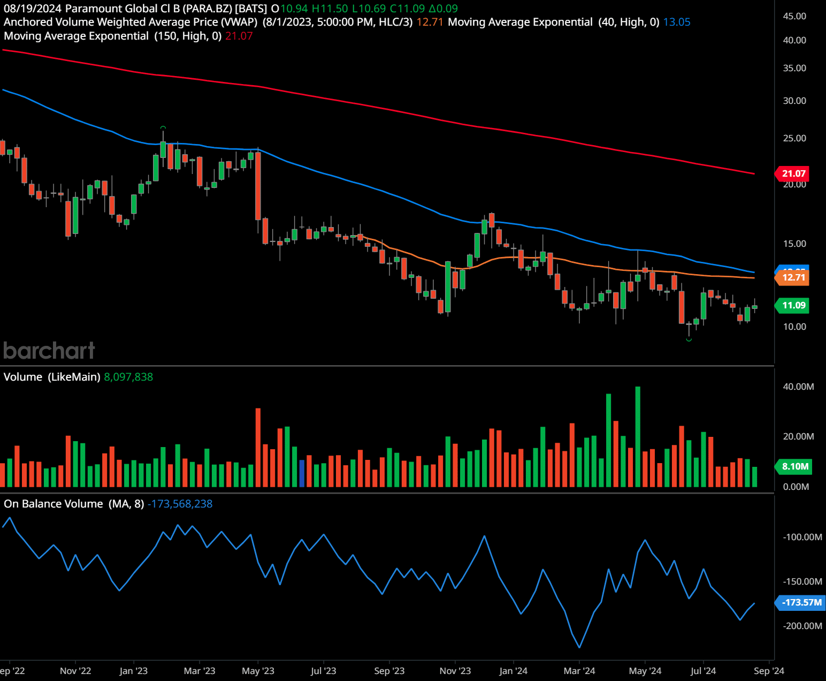Select the Anchored Volume Weighted Average Price label
This screenshot has height=681, width=826.
131,22
